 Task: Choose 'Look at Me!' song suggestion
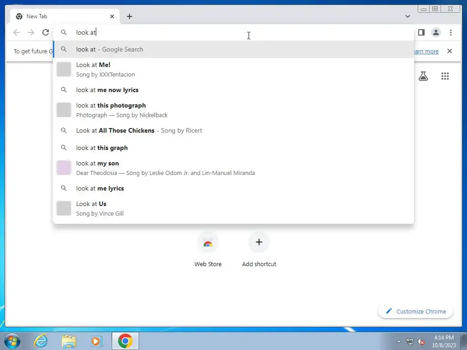tap(233, 70)
